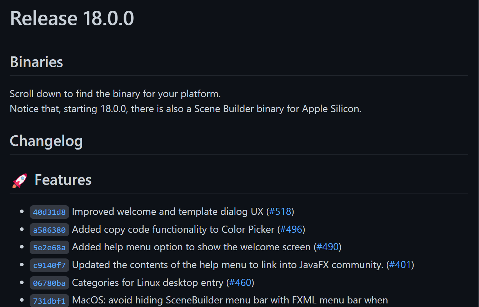
Task: Open commit 731dbf1
Action: (49, 301)
